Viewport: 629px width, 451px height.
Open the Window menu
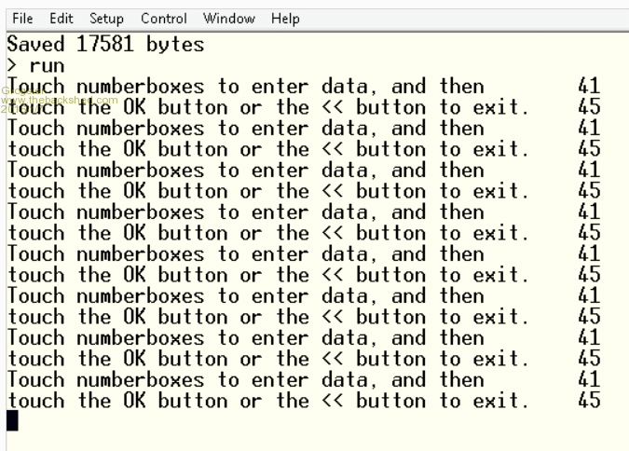(229, 19)
